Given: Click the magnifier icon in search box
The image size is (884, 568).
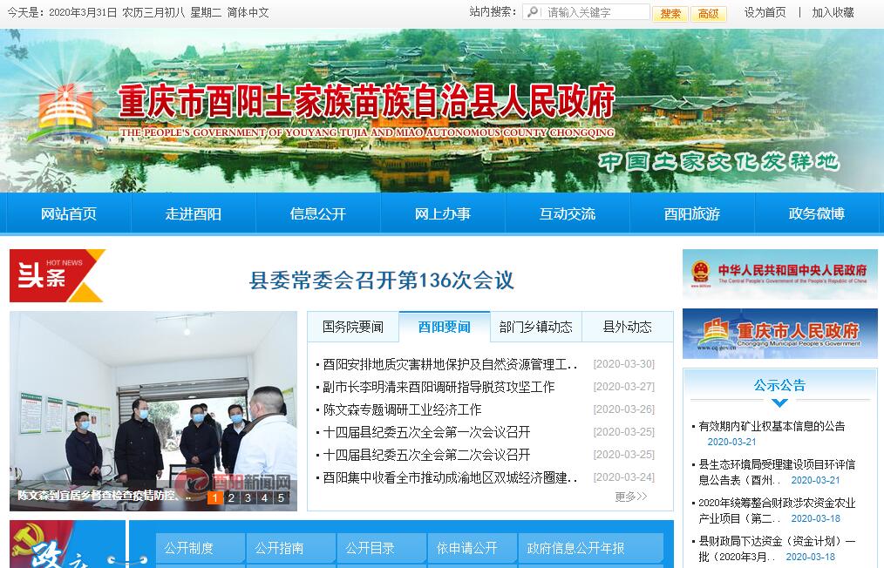Looking at the screenshot, I should pos(532,12).
